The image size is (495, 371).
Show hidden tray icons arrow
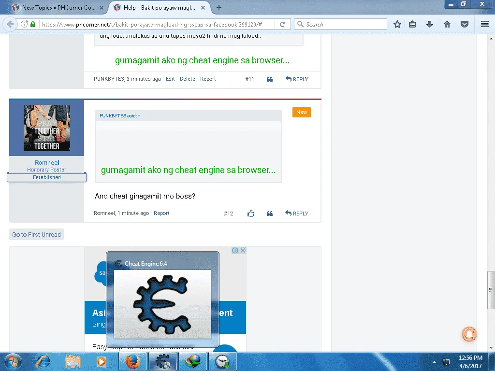coord(434,362)
